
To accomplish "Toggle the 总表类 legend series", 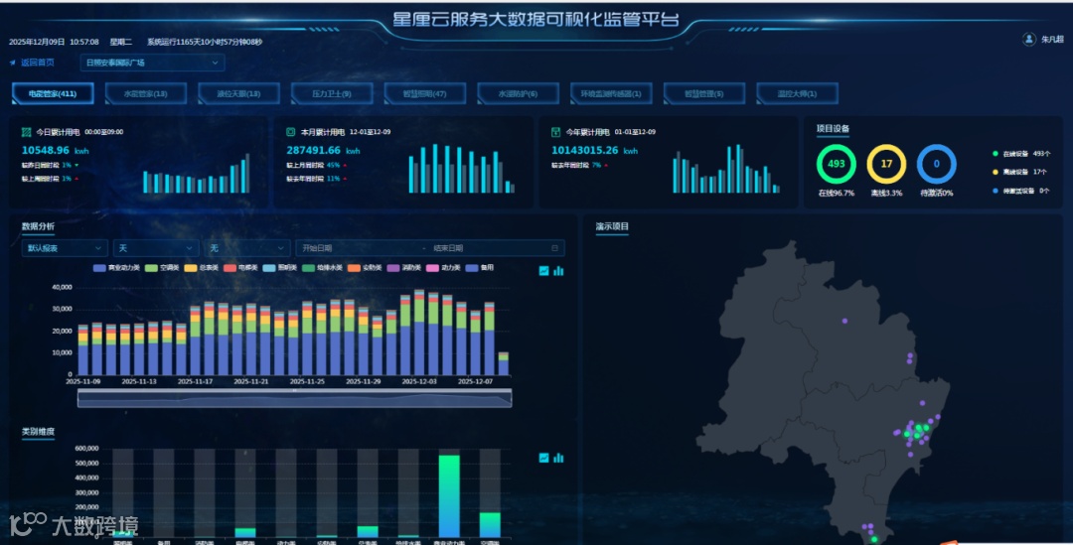I will pos(202,268).
